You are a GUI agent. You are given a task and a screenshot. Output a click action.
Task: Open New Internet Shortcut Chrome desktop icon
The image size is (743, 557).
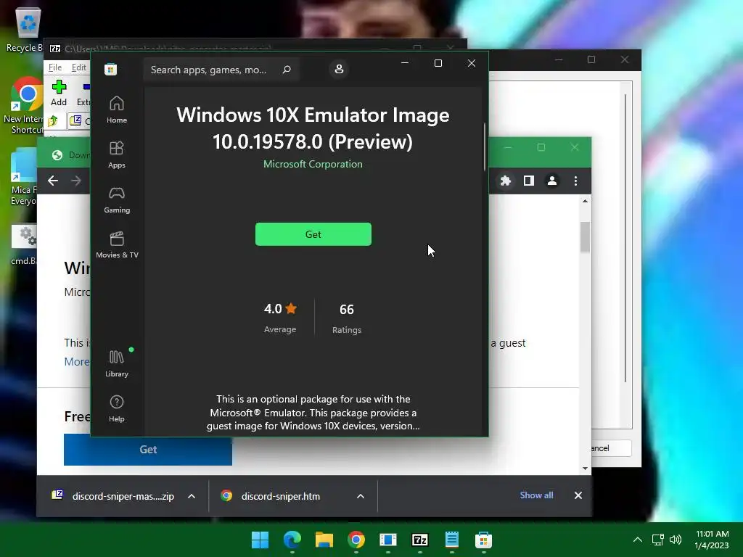[x=25, y=106]
